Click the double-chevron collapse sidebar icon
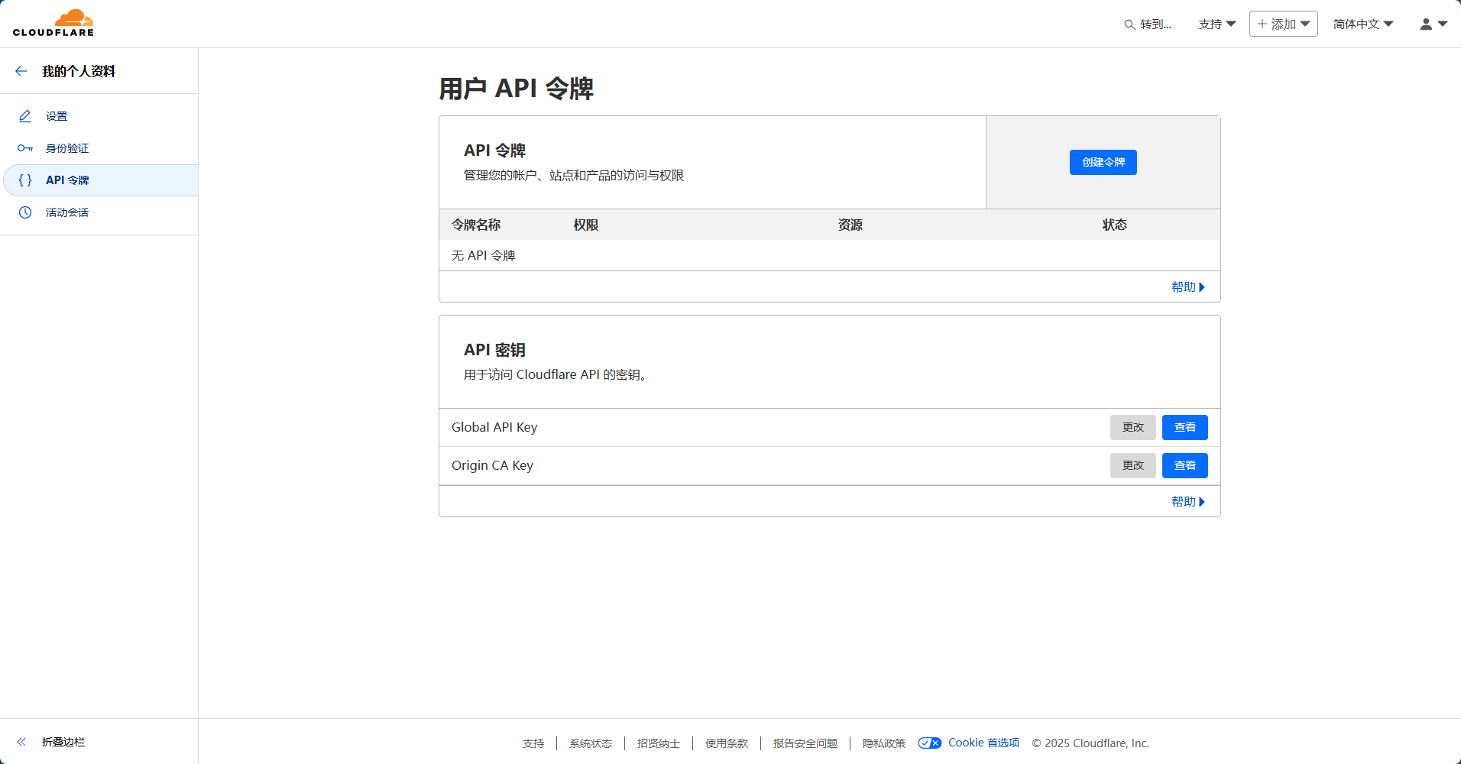This screenshot has height=764, width=1461. (x=21, y=742)
